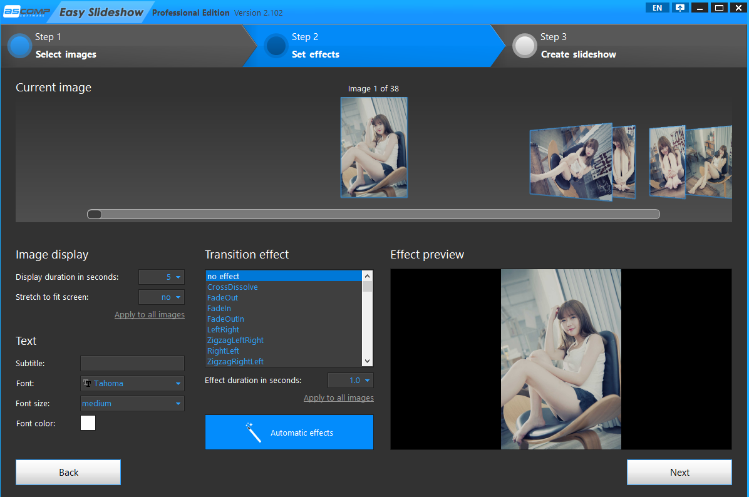
Task: Switch to Step 3 Create slideshow
Action: 578,54
